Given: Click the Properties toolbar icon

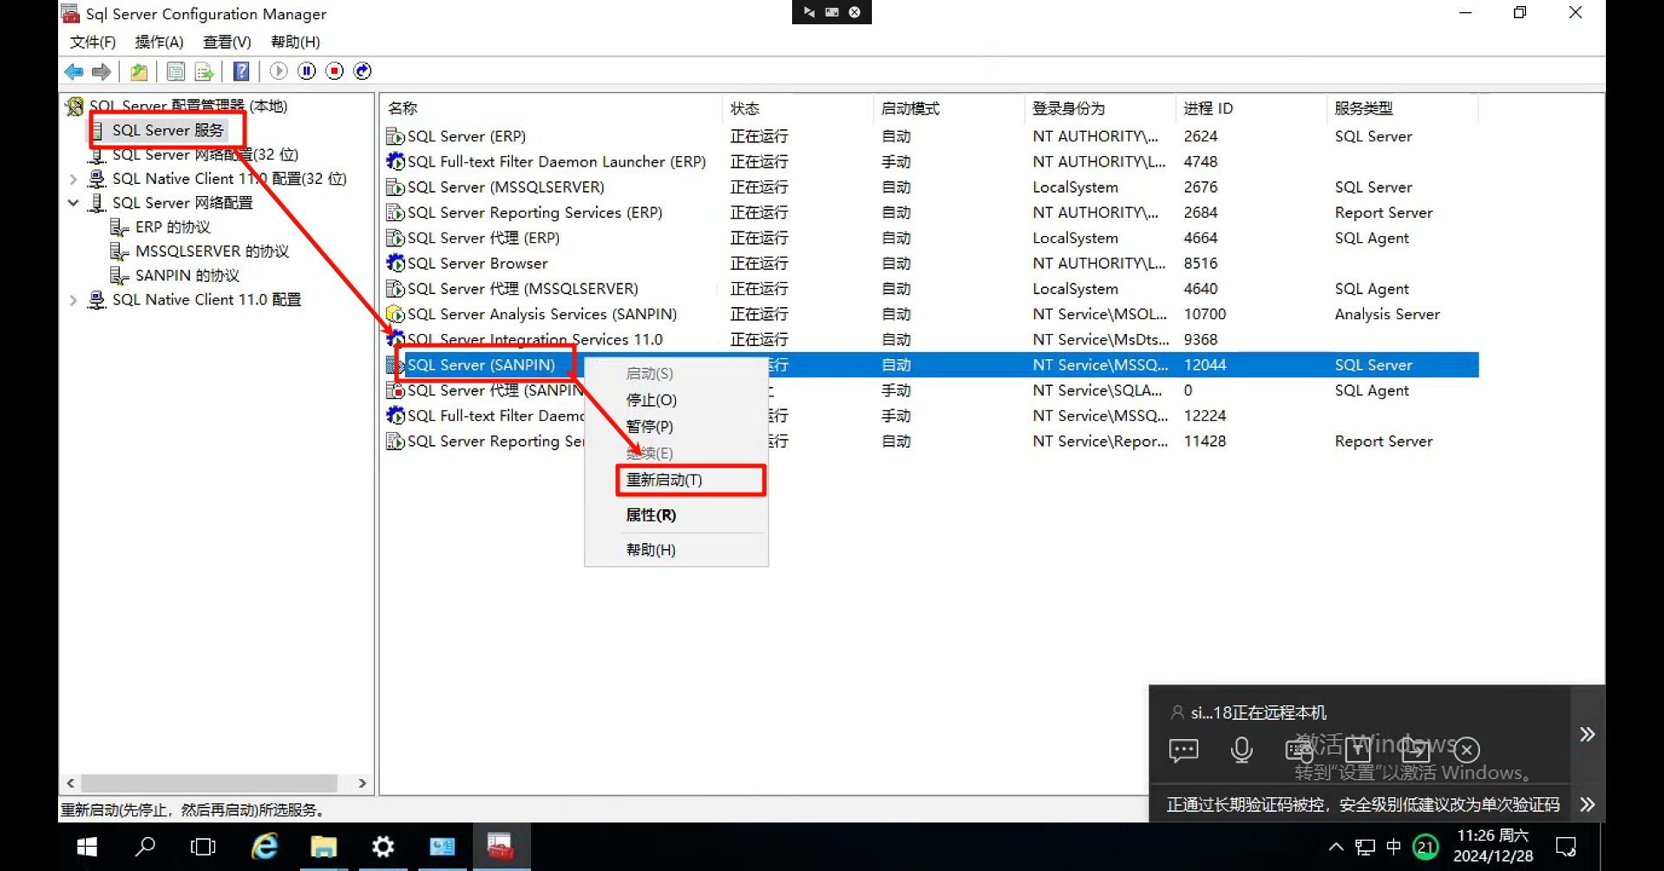Looking at the screenshot, I should [x=175, y=71].
